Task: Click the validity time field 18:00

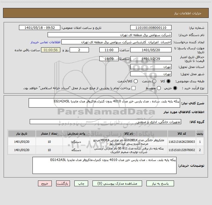Action: point(109,59)
